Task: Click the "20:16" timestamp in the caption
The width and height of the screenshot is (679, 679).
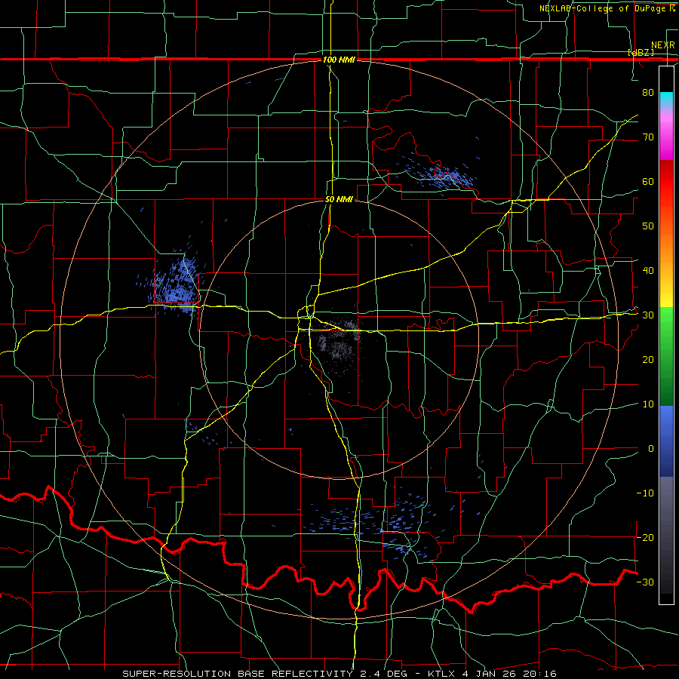Action: coord(541,674)
